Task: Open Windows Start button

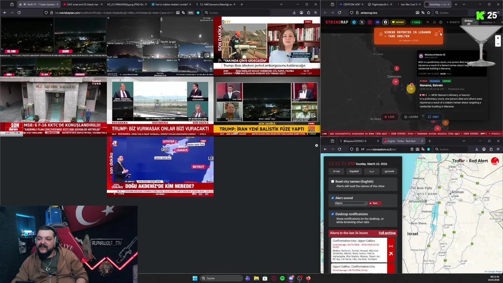Action: (x=195, y=278)
